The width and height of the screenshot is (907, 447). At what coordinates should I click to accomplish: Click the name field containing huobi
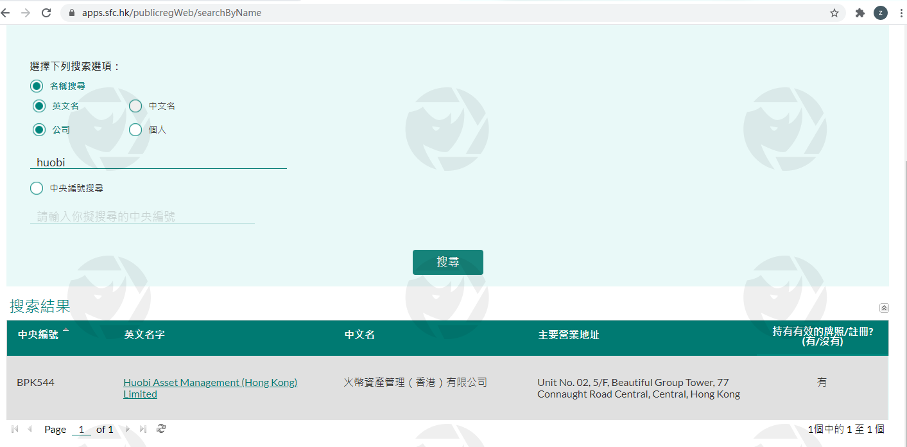pyautogui.click(x=158, y=162)
